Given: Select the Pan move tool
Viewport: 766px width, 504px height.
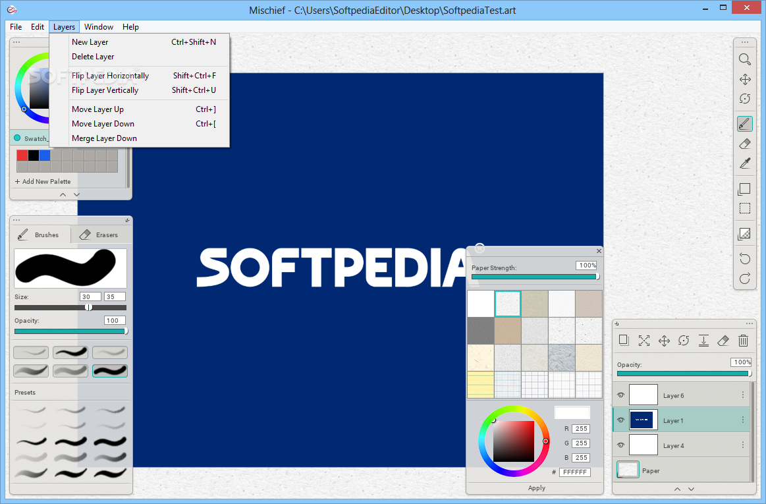Looking at the screenshot, I should 744,79.
